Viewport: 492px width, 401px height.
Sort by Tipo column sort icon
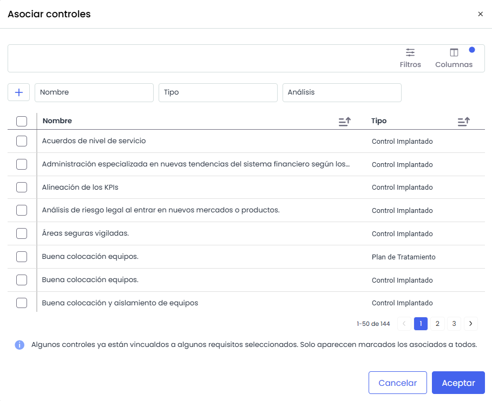tap(463, 122)
